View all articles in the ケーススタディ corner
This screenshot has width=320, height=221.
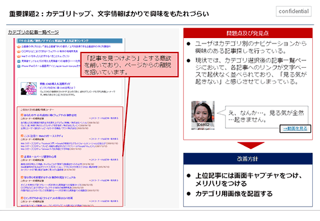point(103,139)
